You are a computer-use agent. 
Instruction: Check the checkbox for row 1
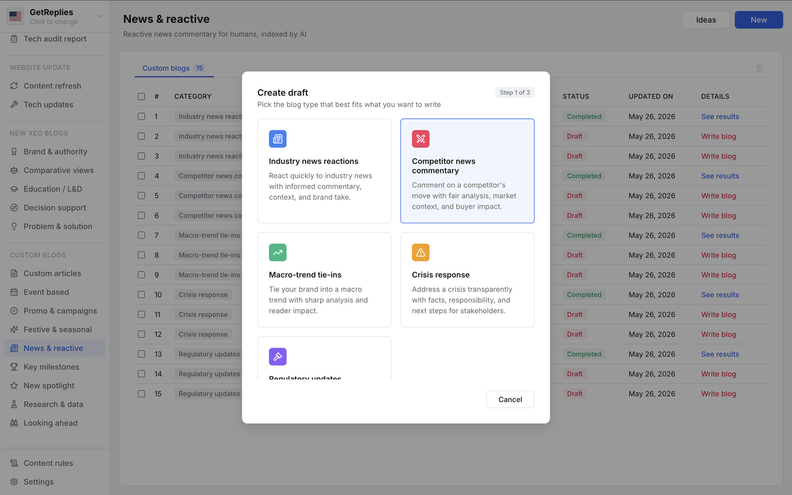pyautogui.click(x=141, y=117)
